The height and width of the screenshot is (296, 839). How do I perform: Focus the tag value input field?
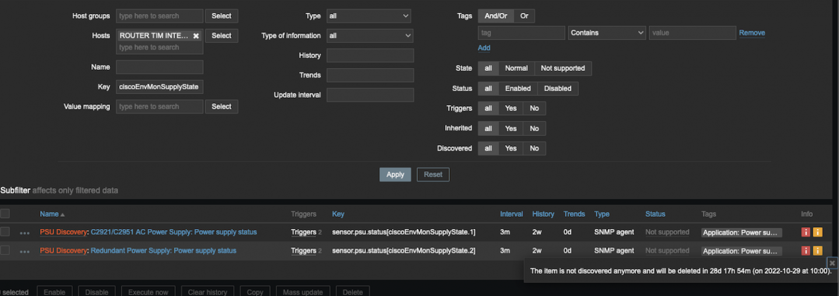coord(693,33)
